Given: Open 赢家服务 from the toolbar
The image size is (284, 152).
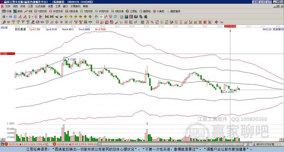Looking at the screenshot, I should (174, 11).
